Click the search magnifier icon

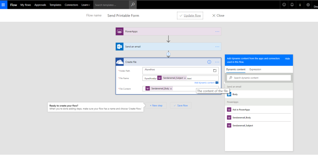pos(133,5)
